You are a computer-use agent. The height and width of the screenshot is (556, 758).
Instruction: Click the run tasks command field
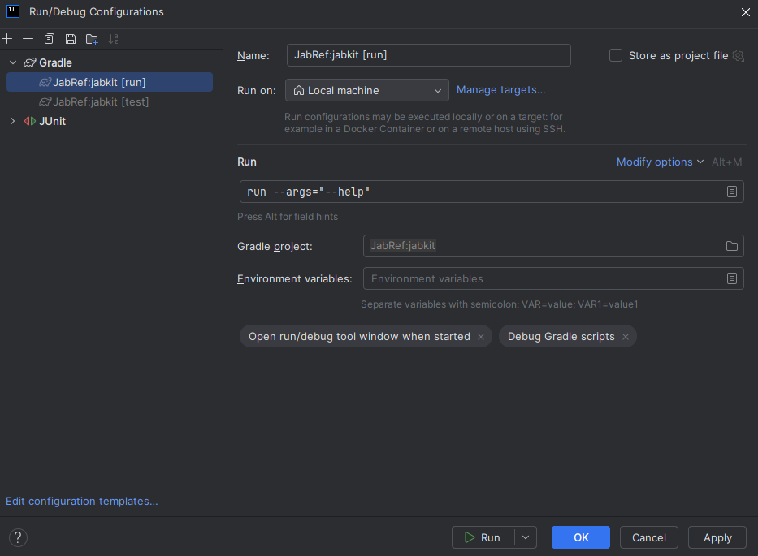click(x=492, y=192)
